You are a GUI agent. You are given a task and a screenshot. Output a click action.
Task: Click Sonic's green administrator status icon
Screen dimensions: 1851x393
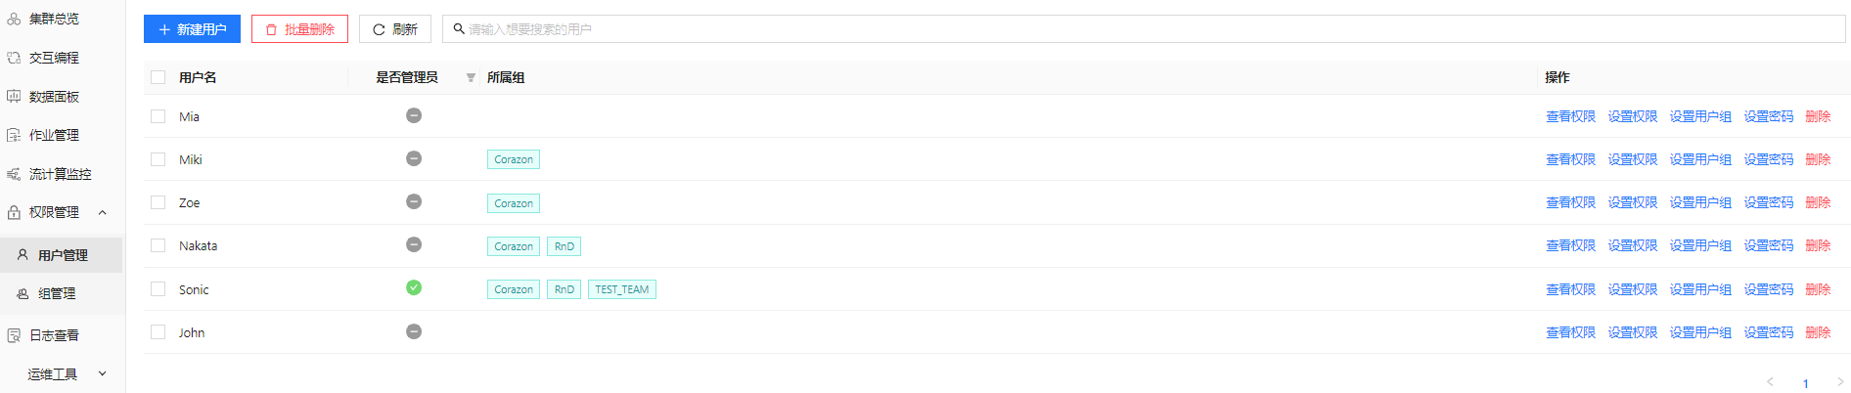[x=414, y=287]
